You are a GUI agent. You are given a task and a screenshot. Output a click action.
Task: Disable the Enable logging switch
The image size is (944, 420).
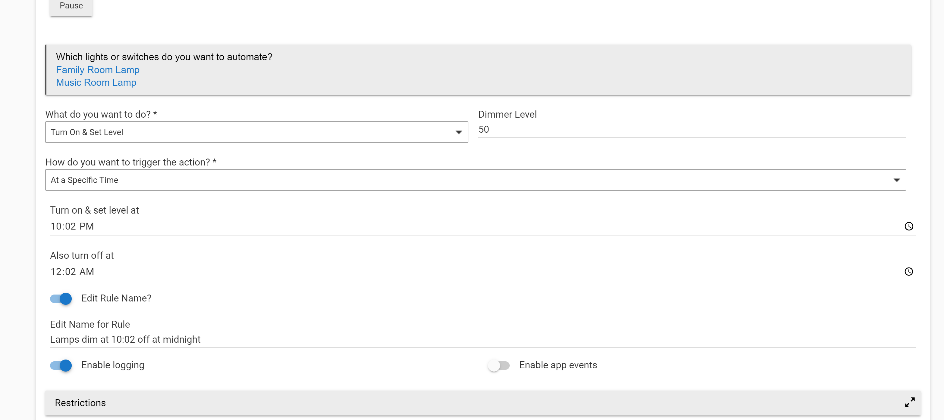[61, 365]
